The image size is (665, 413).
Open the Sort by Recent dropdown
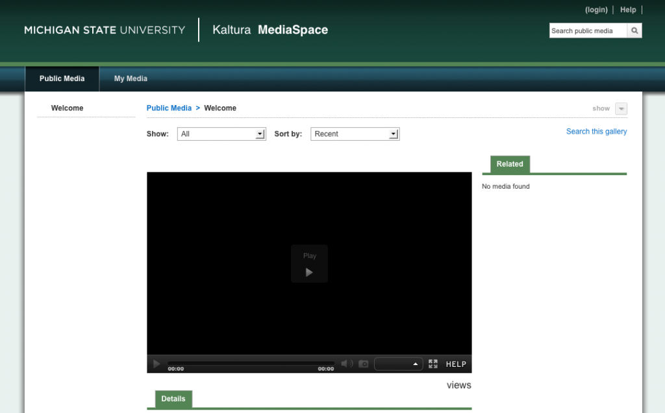pyautogui.click(x=355, y=134)
